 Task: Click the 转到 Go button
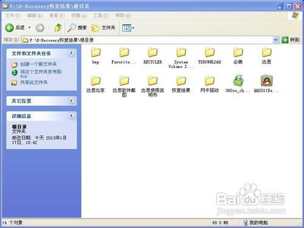pos(291,40)
